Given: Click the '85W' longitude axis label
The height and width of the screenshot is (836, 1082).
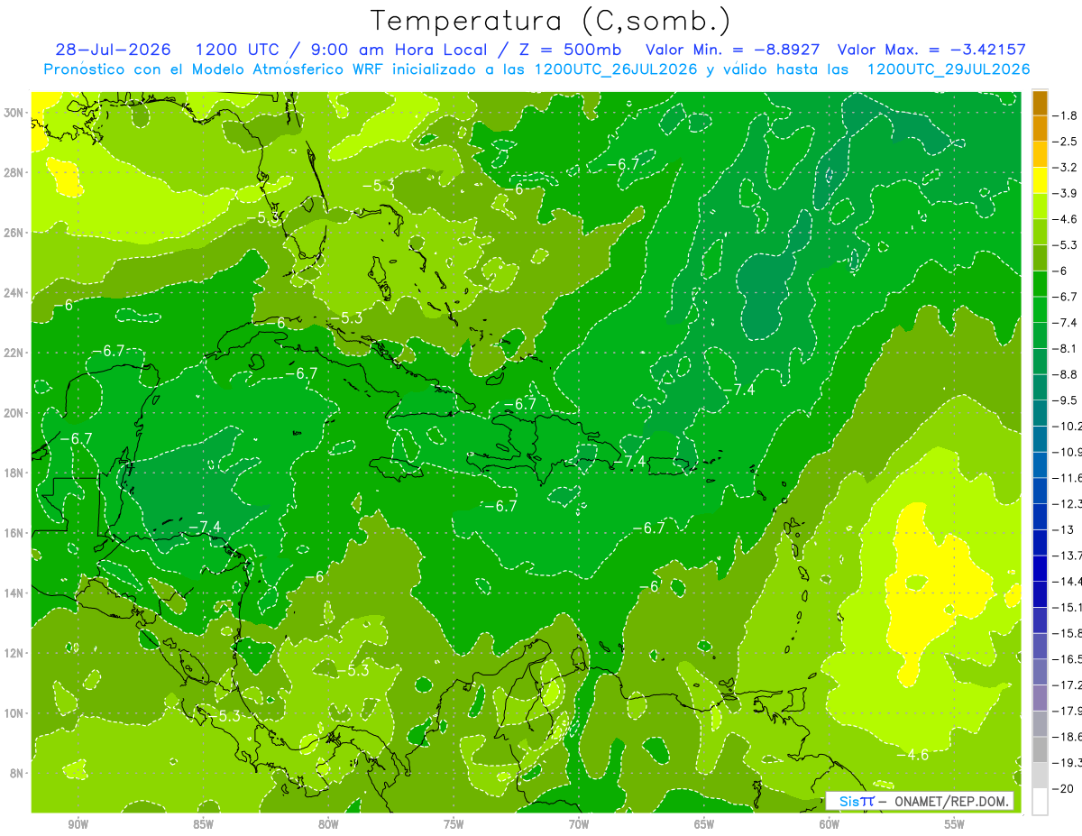Looking at the screenshot, I should [x=203, y=825].
